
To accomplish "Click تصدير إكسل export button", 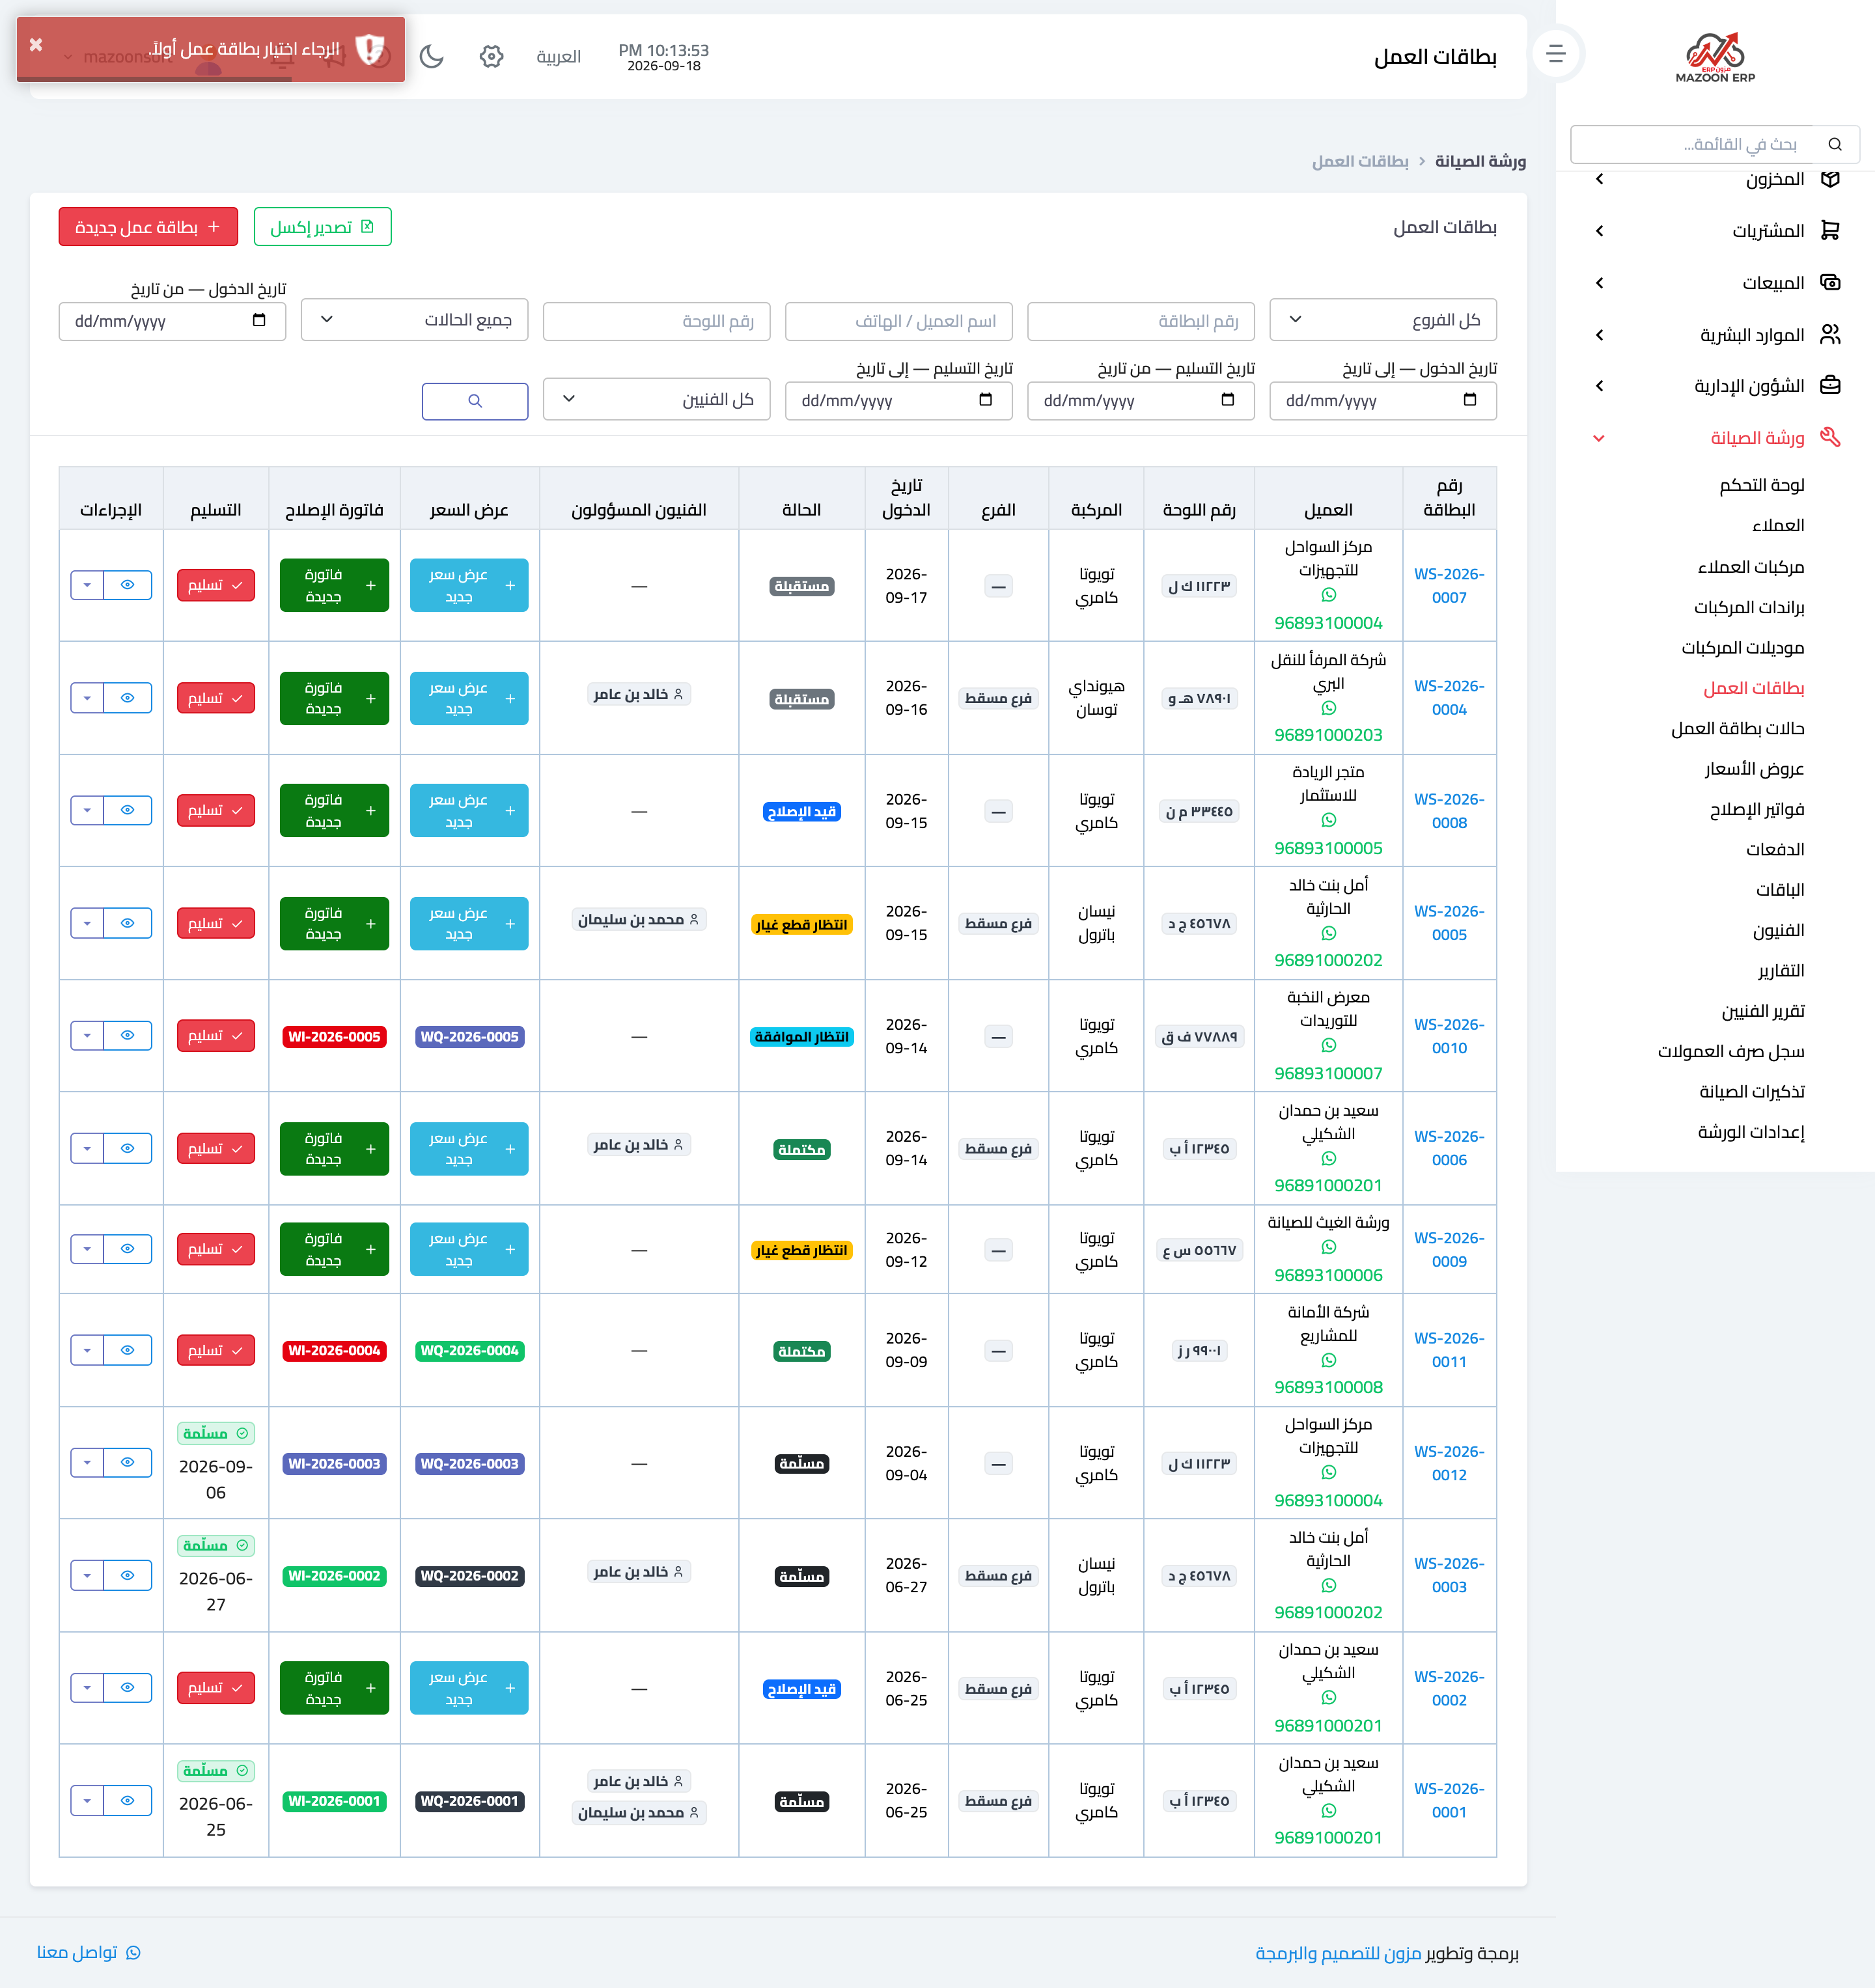I will coord(322,227).
